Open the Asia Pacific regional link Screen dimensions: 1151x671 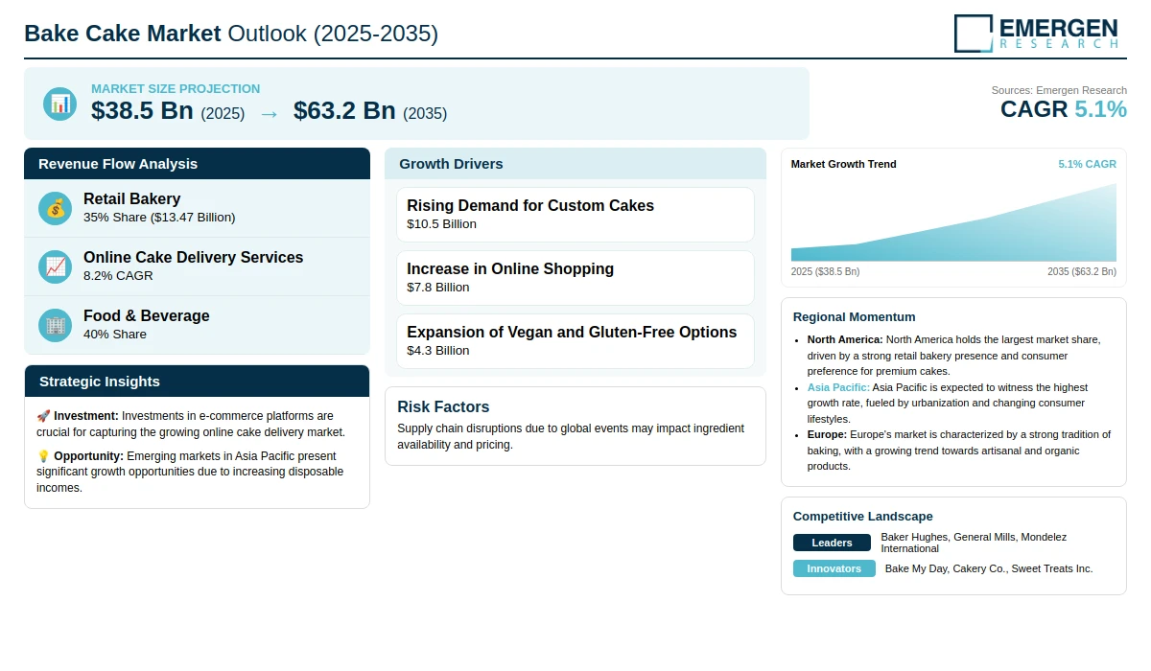click(x=838, y=387)
